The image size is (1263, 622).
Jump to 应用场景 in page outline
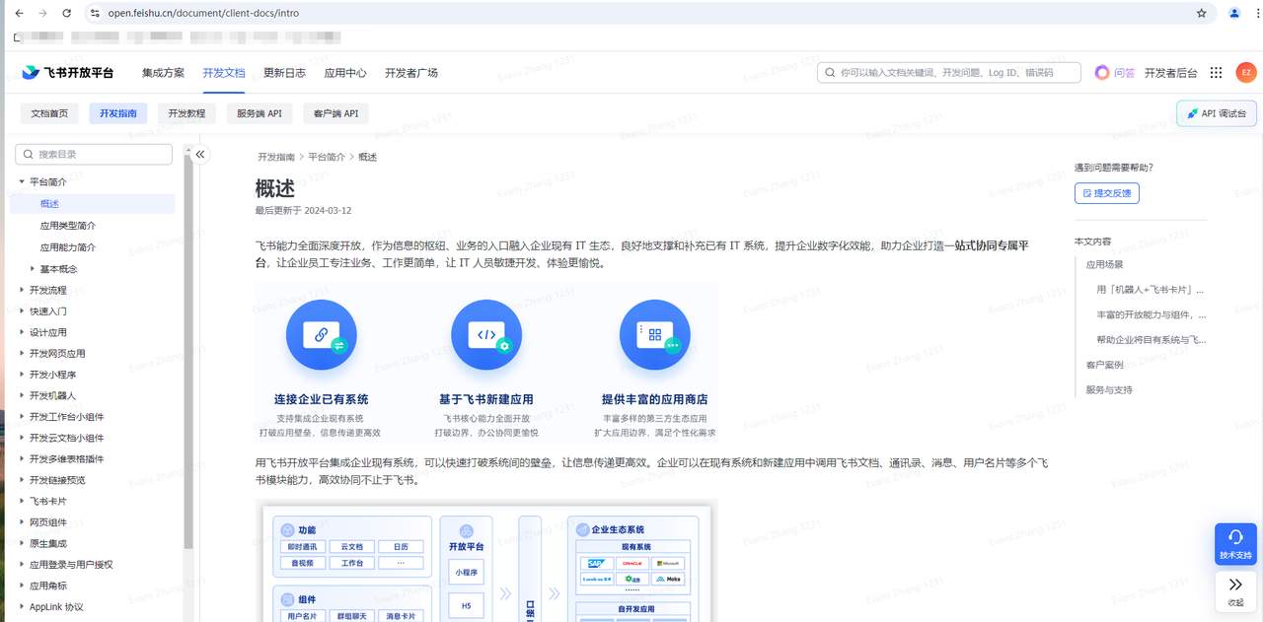click(x=1104, y=264)
